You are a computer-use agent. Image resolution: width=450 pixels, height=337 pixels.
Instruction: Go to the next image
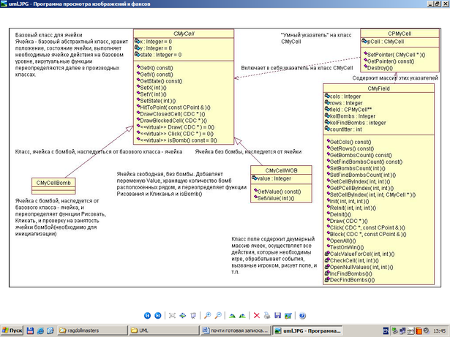(x=157, y=315)
